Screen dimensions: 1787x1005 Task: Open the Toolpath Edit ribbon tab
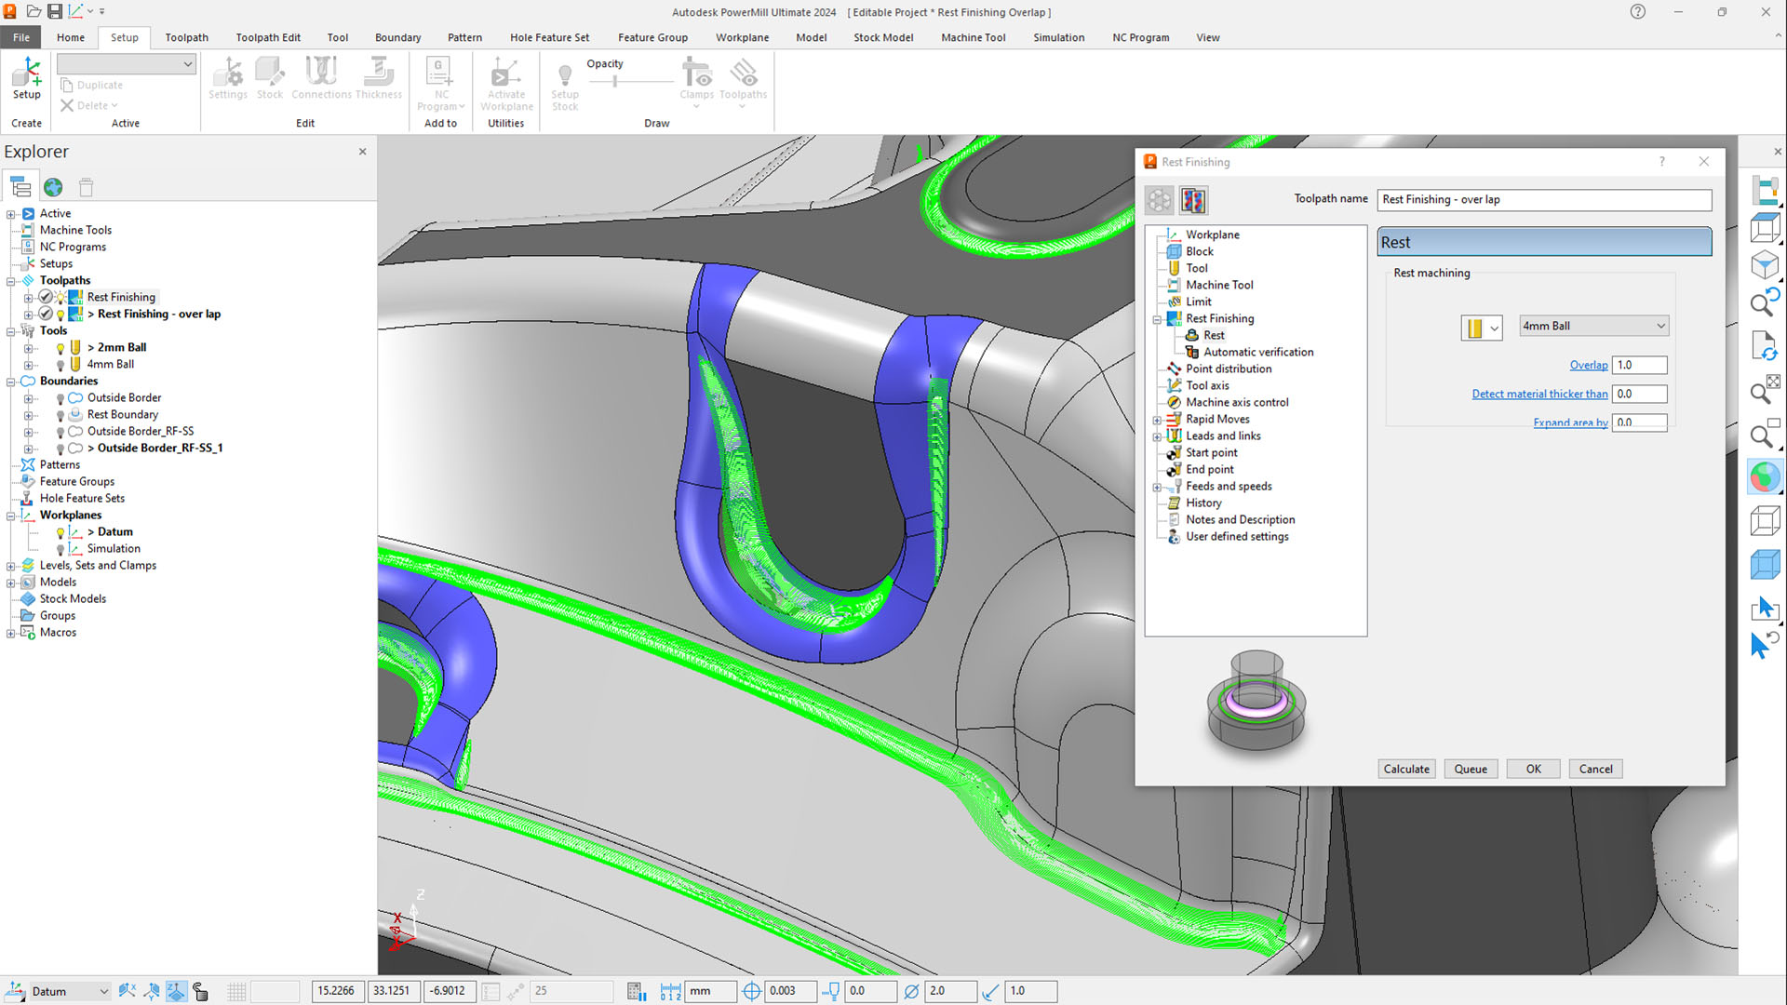click(268, 37)
